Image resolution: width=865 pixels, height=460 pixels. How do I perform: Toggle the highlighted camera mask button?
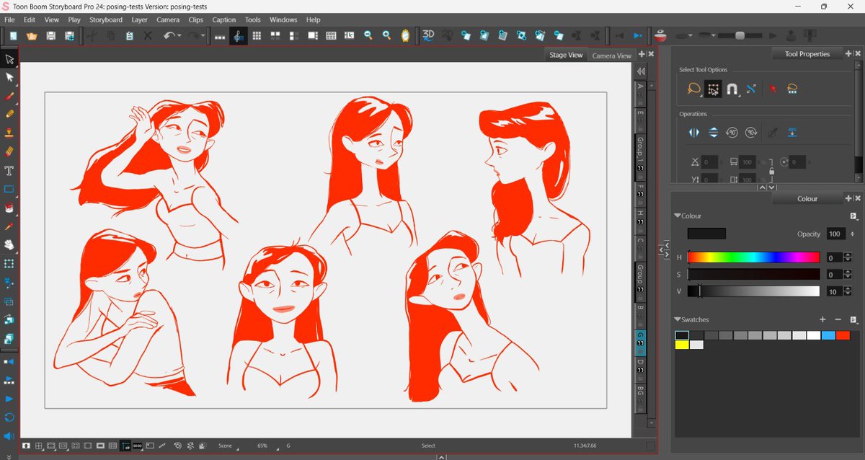click(x=125, y=446)
